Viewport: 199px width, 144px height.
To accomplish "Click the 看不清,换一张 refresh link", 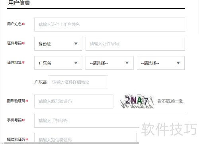I will [170, 101].
